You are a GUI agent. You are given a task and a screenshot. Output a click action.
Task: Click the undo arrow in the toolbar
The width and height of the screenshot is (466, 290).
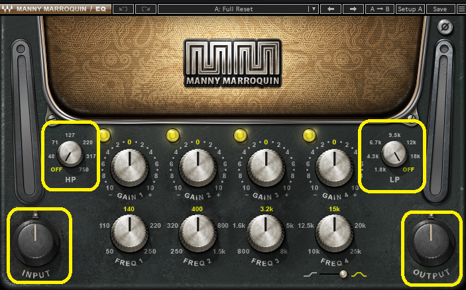(x=123, y=9)
